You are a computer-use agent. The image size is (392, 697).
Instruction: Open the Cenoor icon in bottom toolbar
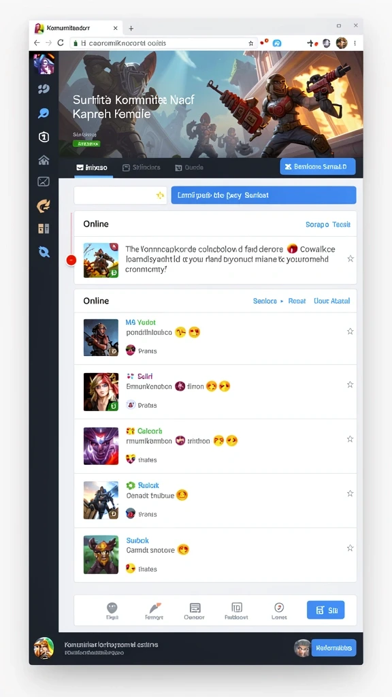195,611
